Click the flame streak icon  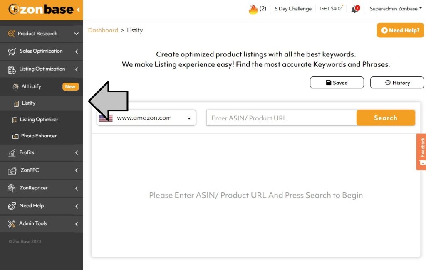pos(253,9)
